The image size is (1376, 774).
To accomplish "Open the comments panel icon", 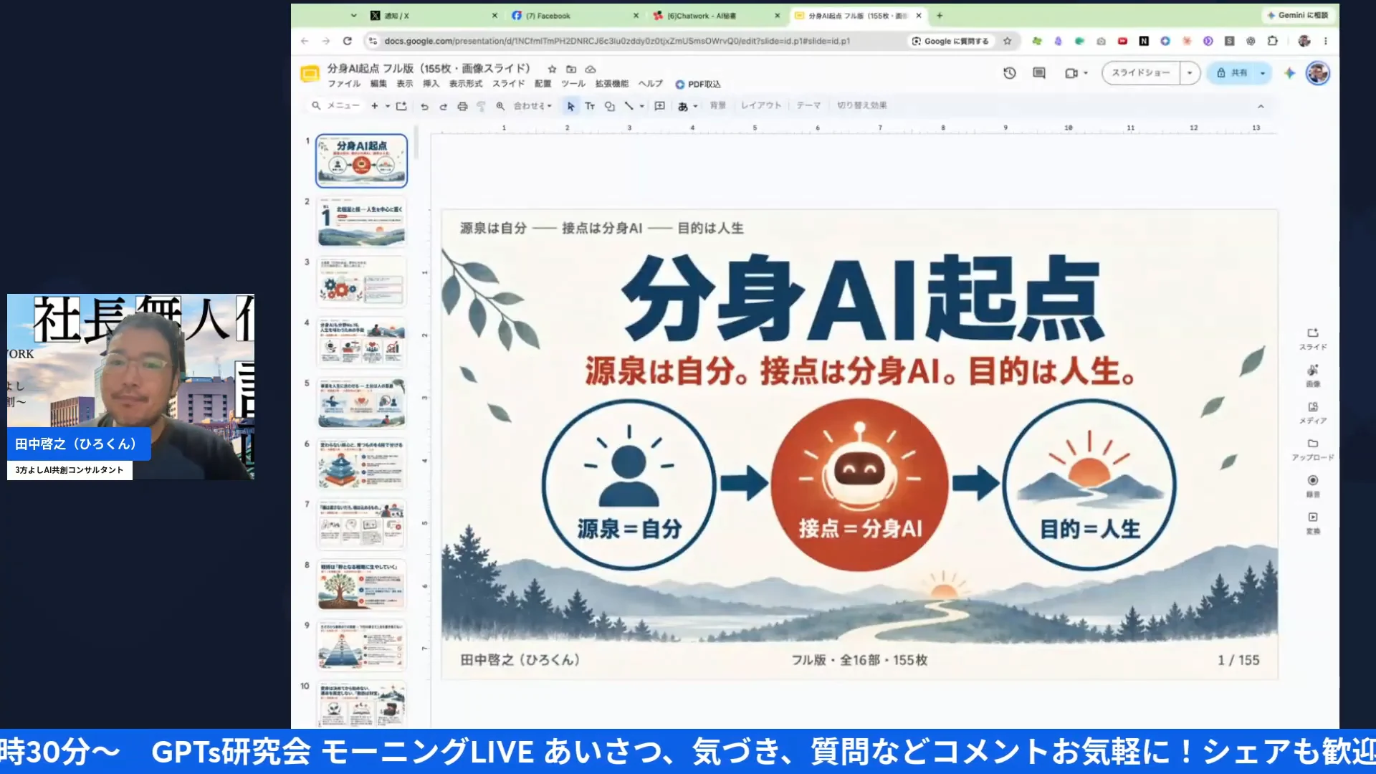I will coord(1039,73).
